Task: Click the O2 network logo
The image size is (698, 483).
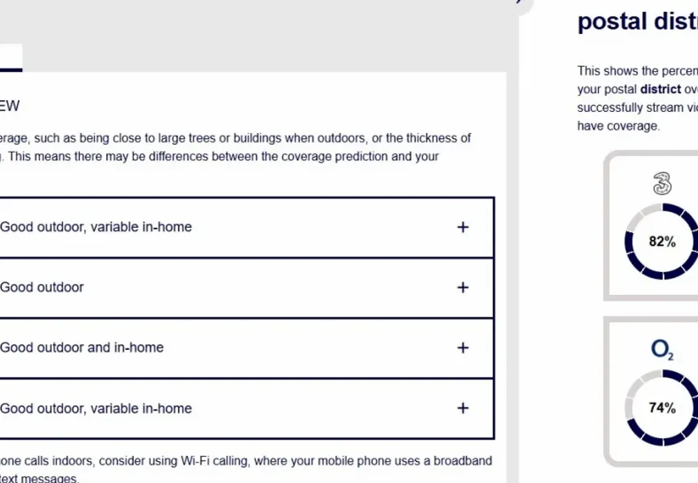Action: point(662,349)
